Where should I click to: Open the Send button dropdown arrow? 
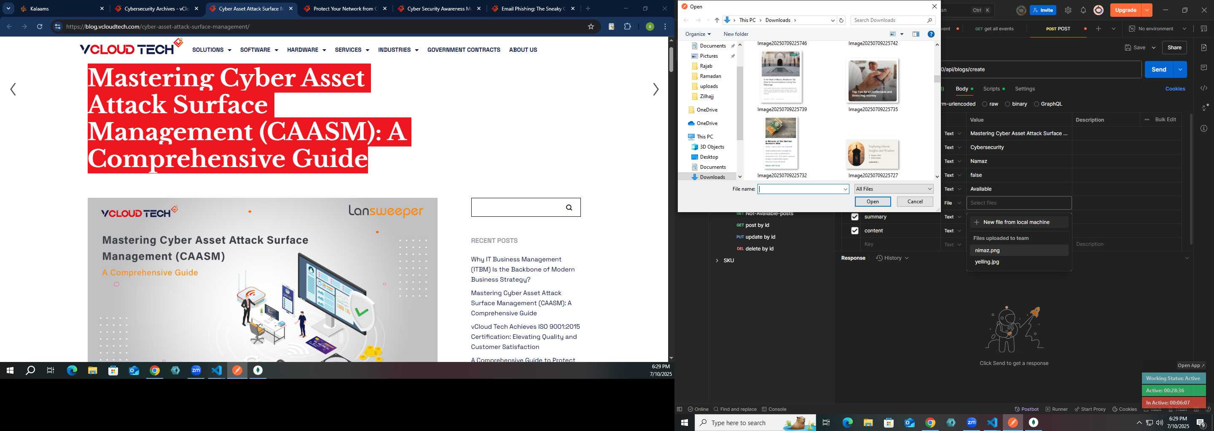coord(1180,69)
